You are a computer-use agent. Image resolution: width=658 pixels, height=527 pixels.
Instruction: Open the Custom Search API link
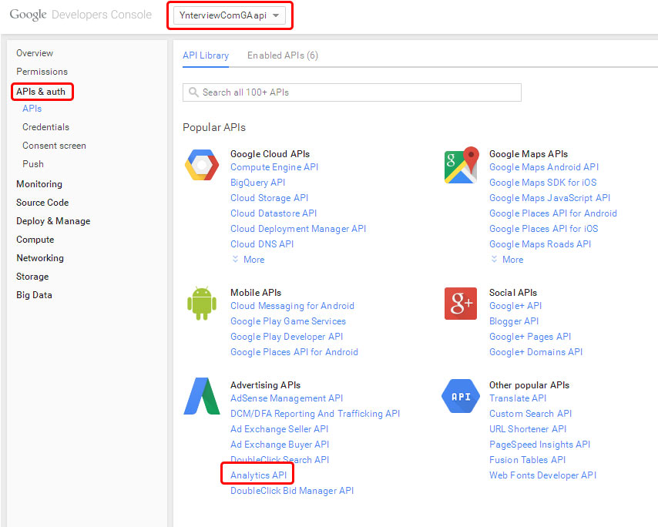tap(530, 413)
